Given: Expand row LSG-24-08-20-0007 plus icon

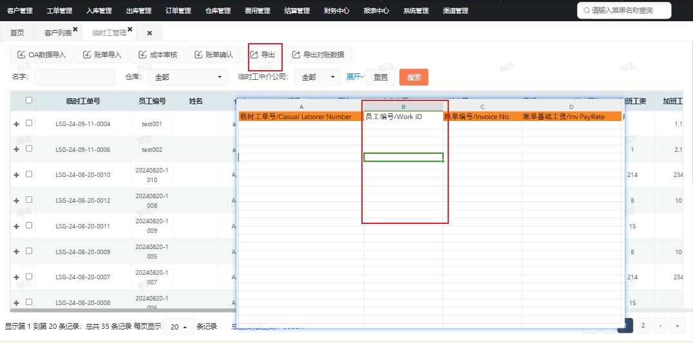Looking at the screenshot, I should 16,277.
